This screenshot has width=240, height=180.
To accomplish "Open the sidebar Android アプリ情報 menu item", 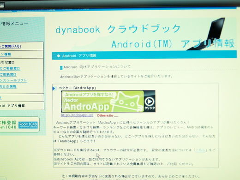I will click(12, 106).
